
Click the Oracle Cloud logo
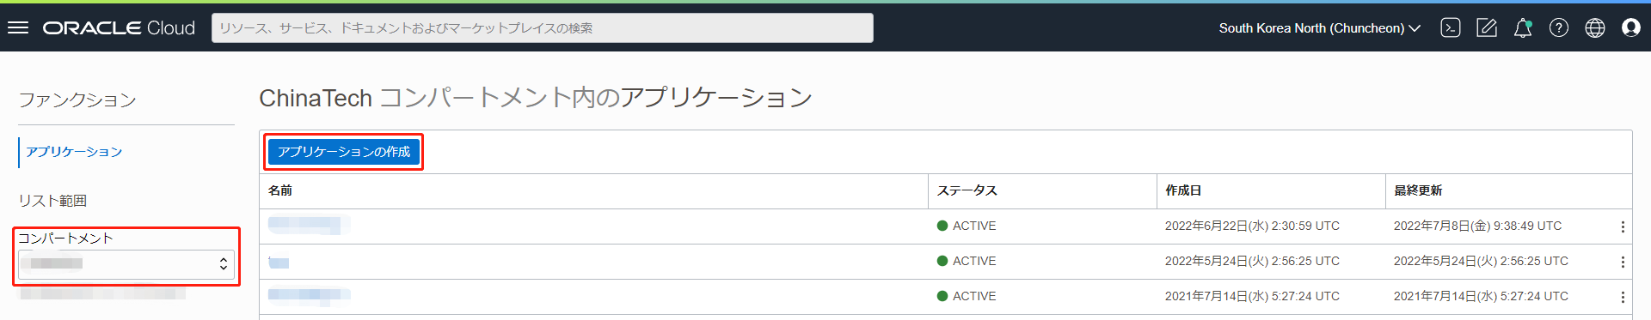coord(119,27)
